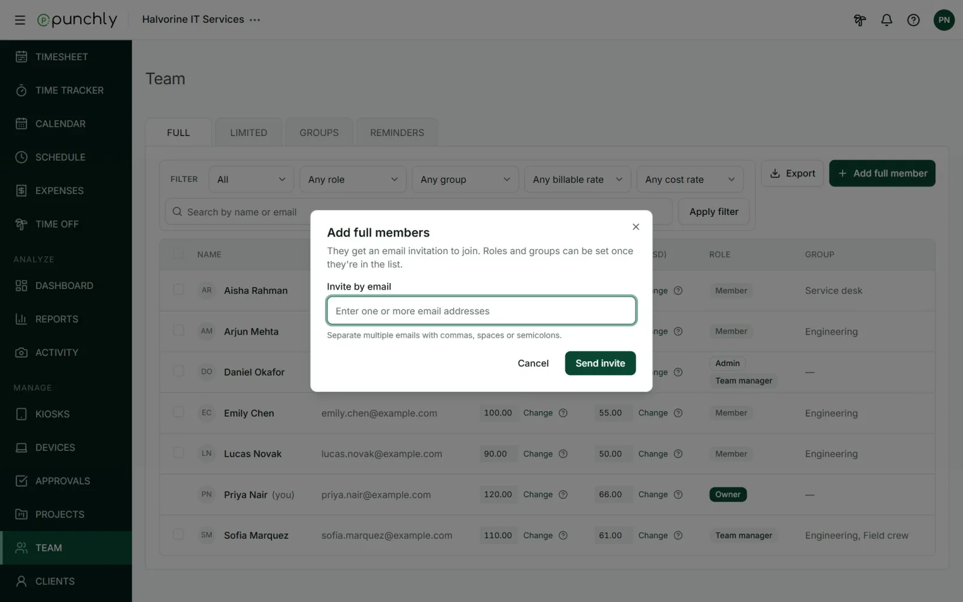
Task: Open the PN profile avatar
Action: (x=944, y=20)
